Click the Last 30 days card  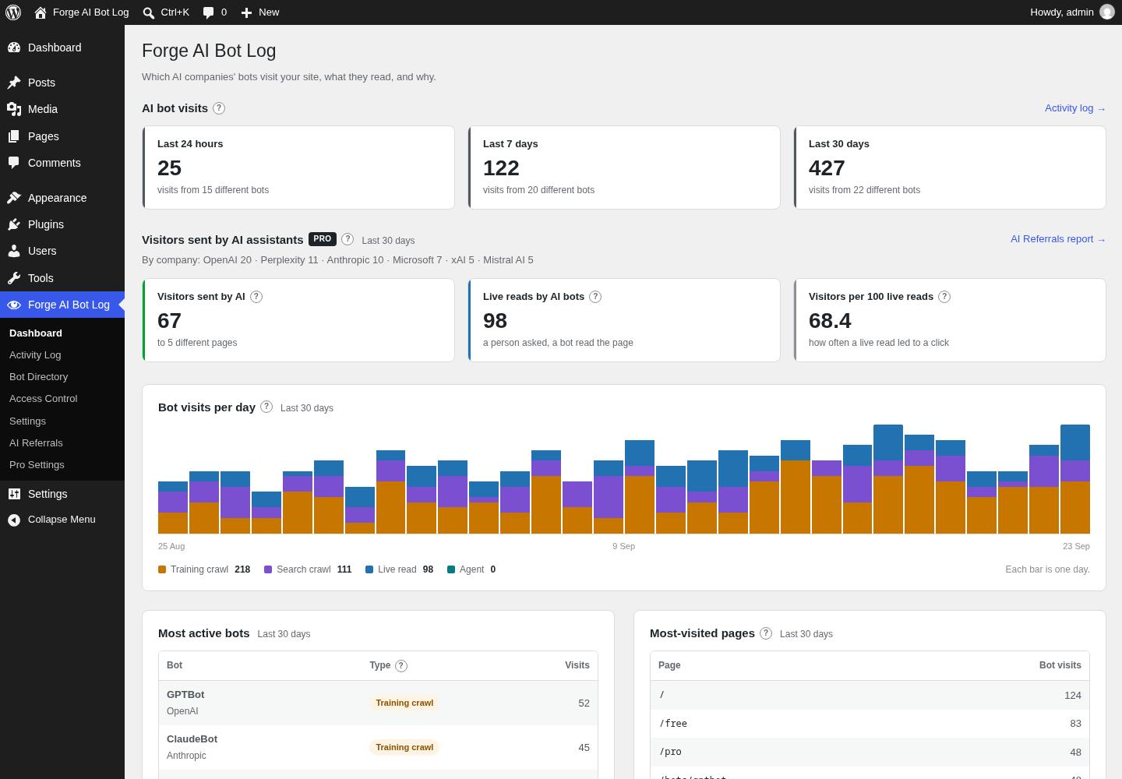950,167
